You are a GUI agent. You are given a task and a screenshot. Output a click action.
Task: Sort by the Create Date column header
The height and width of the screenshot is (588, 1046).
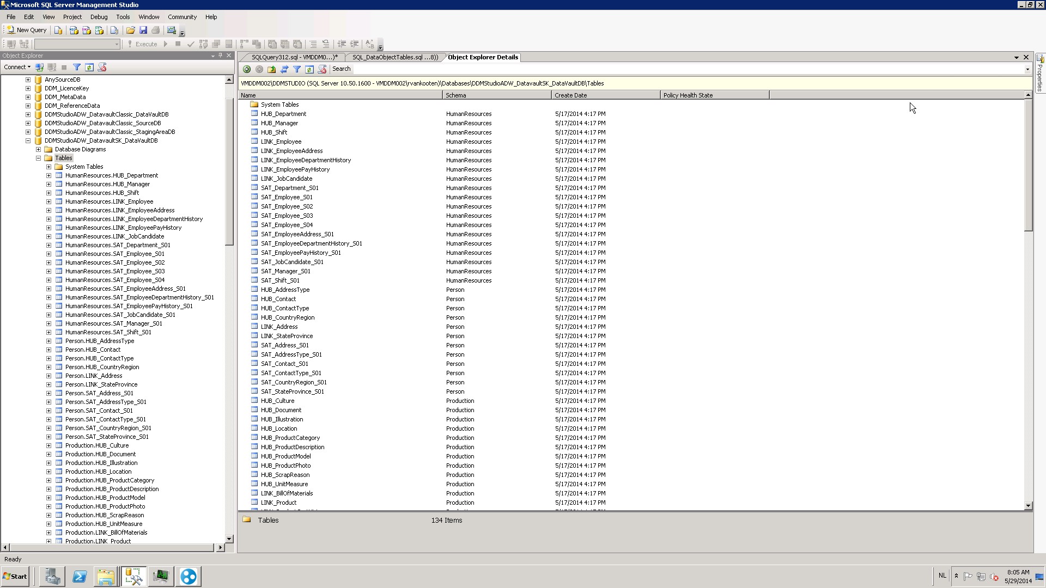[x=606, y=95]
